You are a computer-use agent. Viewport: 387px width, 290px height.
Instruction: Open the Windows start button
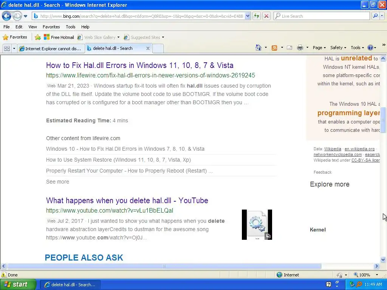point(18,284)
